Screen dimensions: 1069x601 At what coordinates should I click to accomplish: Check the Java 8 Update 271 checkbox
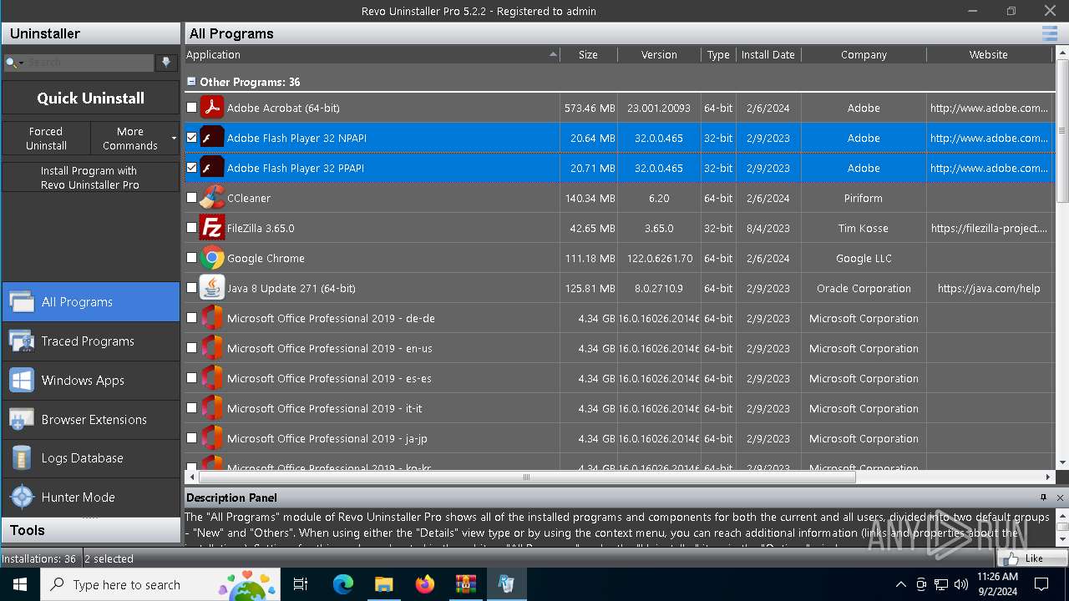click(192, 288)
